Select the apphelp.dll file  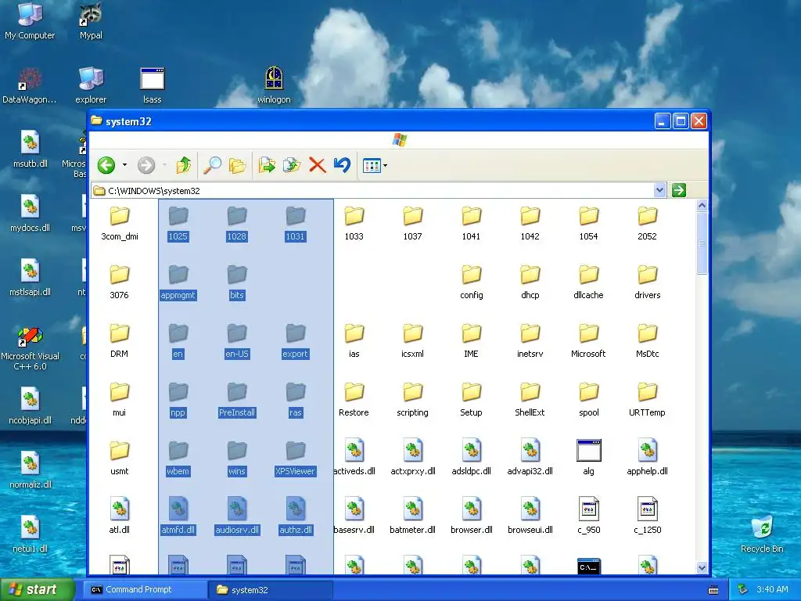[x=647, y=456]
